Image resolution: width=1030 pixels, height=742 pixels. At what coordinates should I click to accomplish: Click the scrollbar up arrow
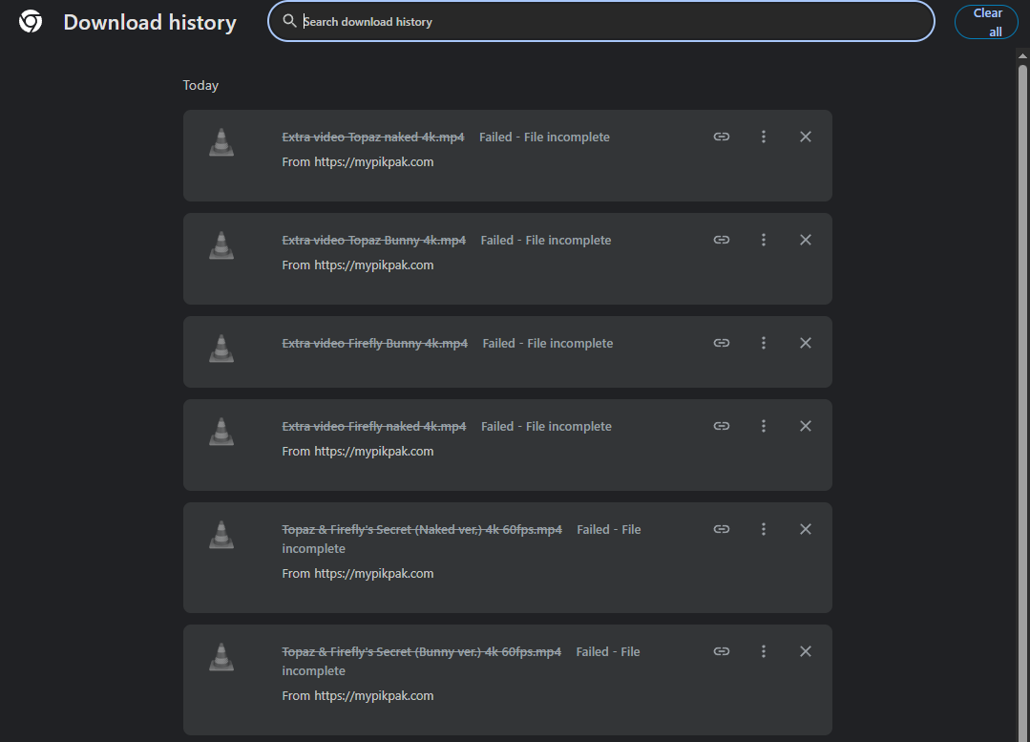click(1022, 55)
